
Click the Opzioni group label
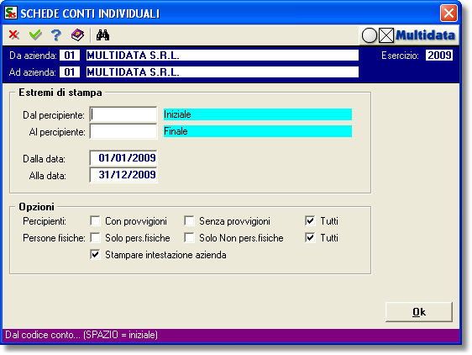(x=36, y=207)
